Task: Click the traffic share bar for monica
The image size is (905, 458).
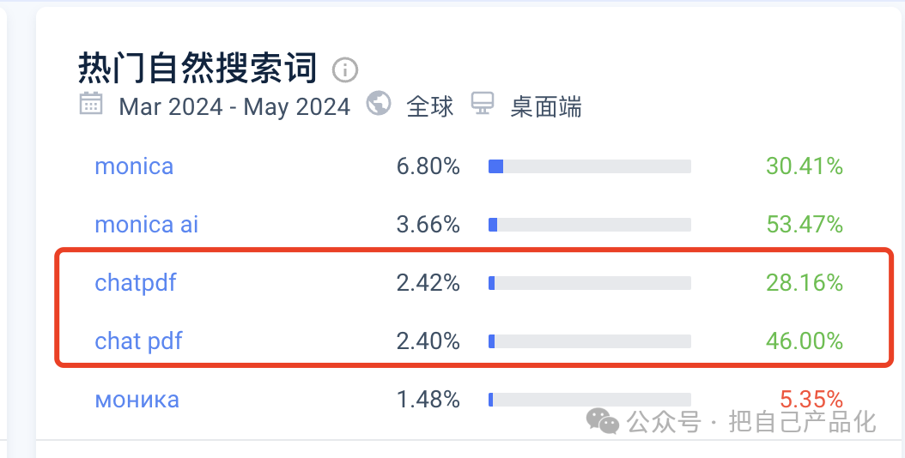Action: 590,166
